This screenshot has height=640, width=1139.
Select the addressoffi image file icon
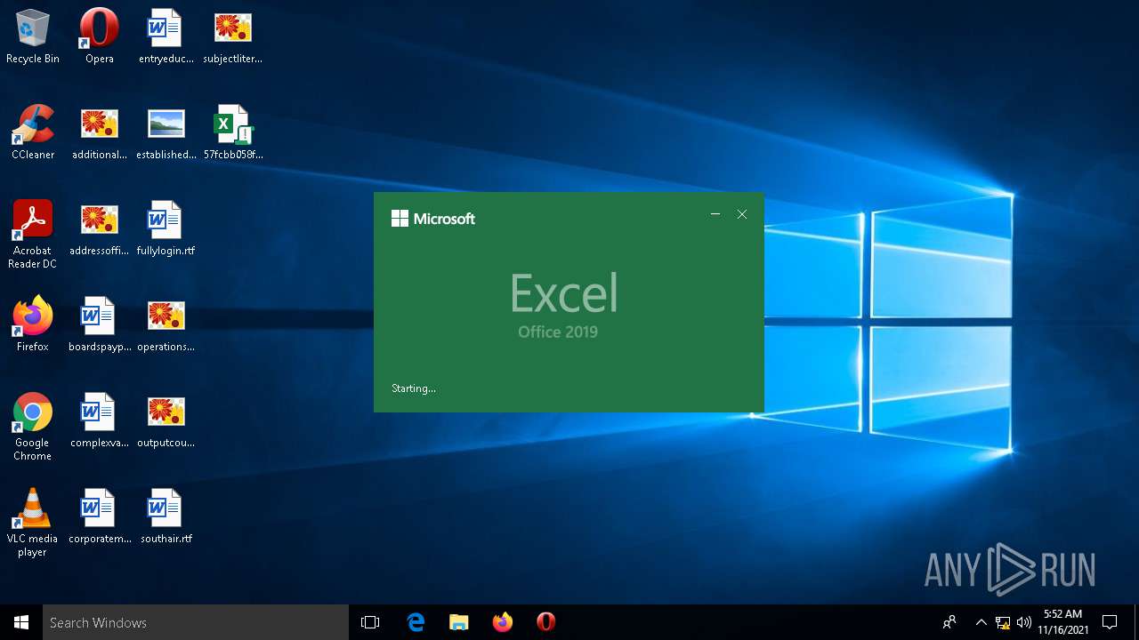100,228
